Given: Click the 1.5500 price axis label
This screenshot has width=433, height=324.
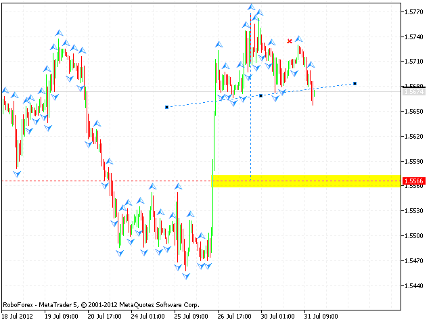Looking at the screenshot, I should coord(414,236).
